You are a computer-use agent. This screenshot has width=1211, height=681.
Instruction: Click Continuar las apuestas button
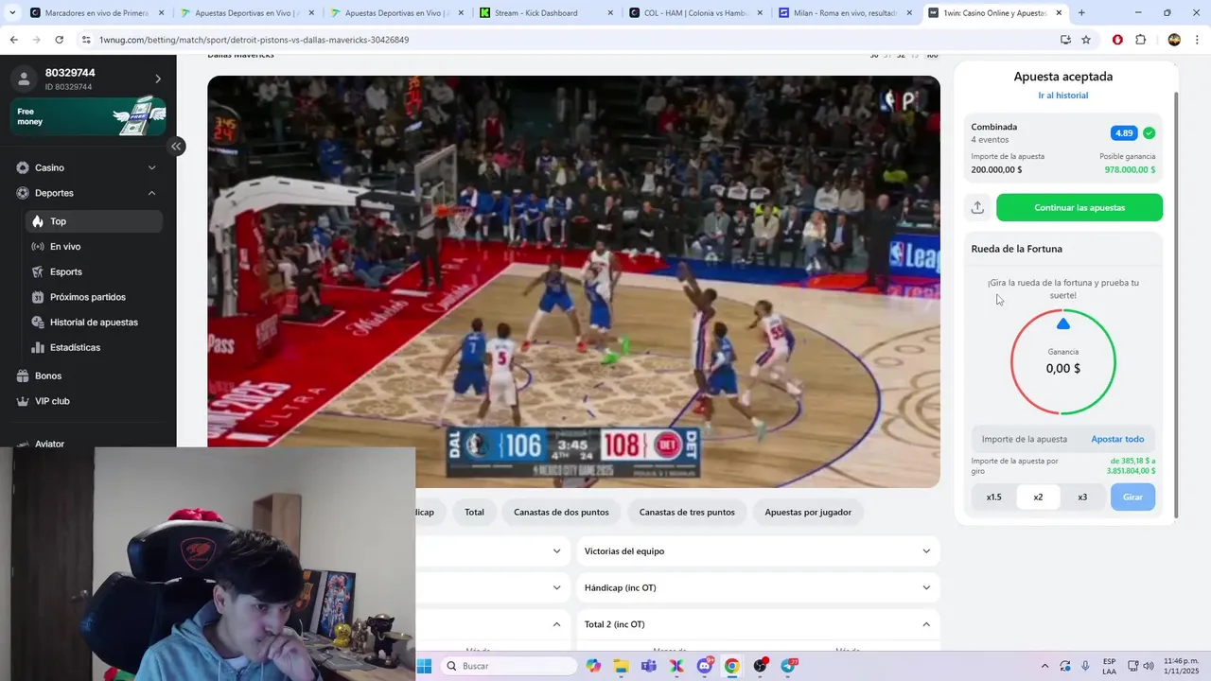(x=1079, y=208)
